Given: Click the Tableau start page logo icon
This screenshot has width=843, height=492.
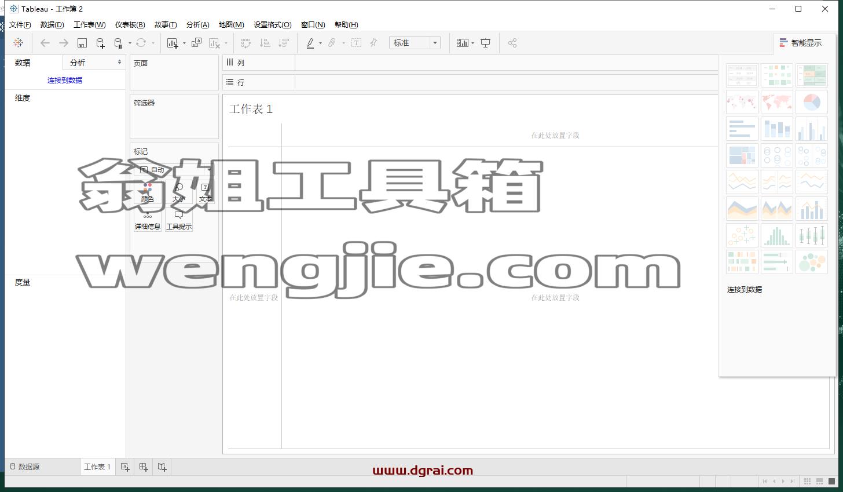Looking at the screenshot, I should coord(19,43).
